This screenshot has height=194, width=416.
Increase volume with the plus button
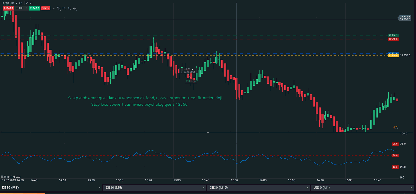[26, 8]
